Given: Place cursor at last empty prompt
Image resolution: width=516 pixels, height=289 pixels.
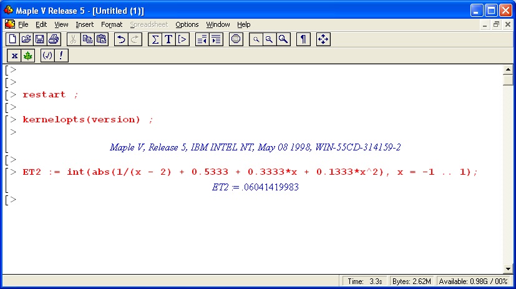Looking at the screenshot, I should tap(13, 200).
